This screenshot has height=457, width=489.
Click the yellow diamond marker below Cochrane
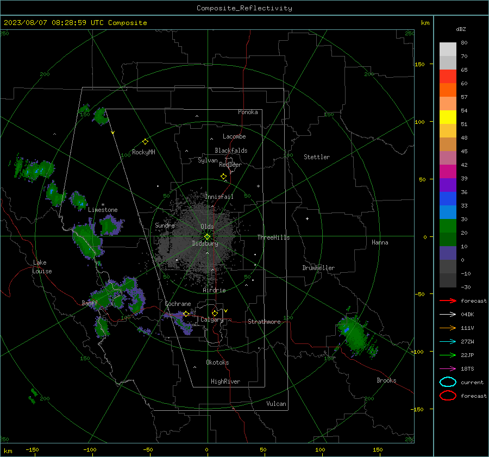(186, 314)
